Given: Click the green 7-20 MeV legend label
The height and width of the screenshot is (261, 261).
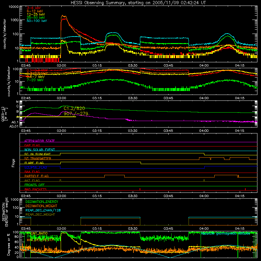Looking at the screenshot, I should click(x=35, y=80).
